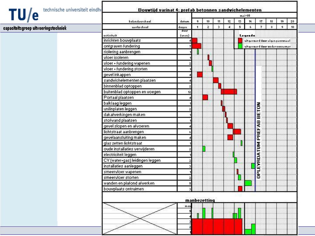Click the vertical OPLEVRDATUM PREFAB BETON label
The height and width of the screenshot is (236, 315).
[x=258, y=140]
